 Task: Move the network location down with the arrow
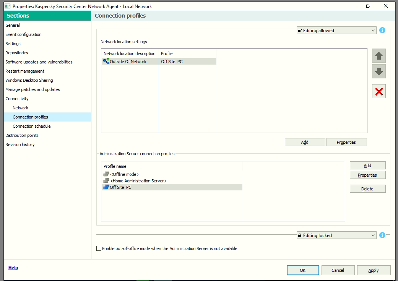click(379, 71)
